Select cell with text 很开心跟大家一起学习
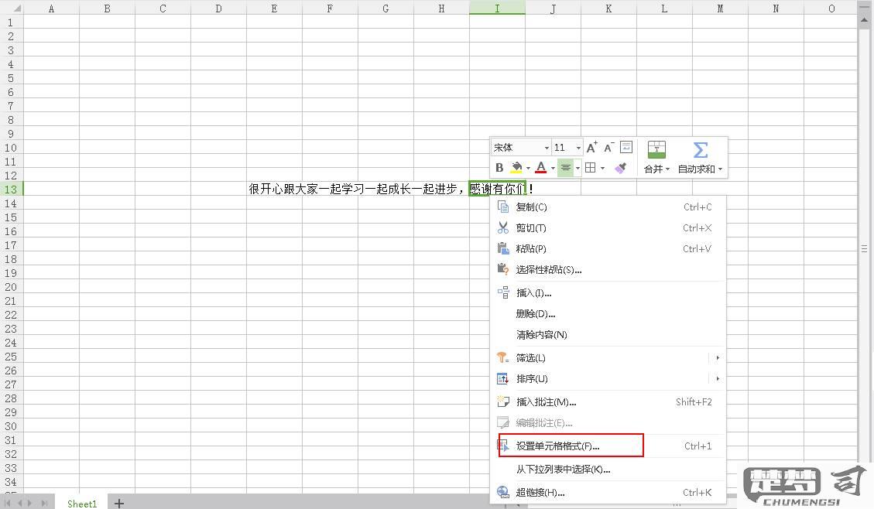Screen dimensions: 874x509 274,189
